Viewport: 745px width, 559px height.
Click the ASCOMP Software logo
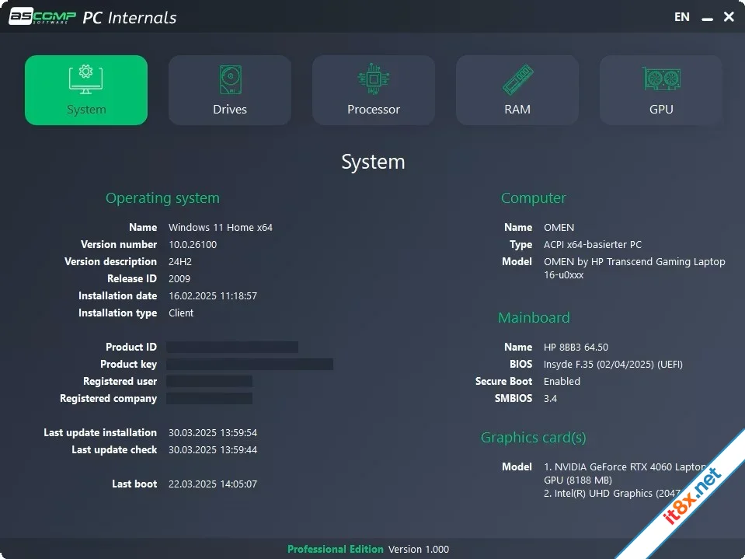coord(42,16)
